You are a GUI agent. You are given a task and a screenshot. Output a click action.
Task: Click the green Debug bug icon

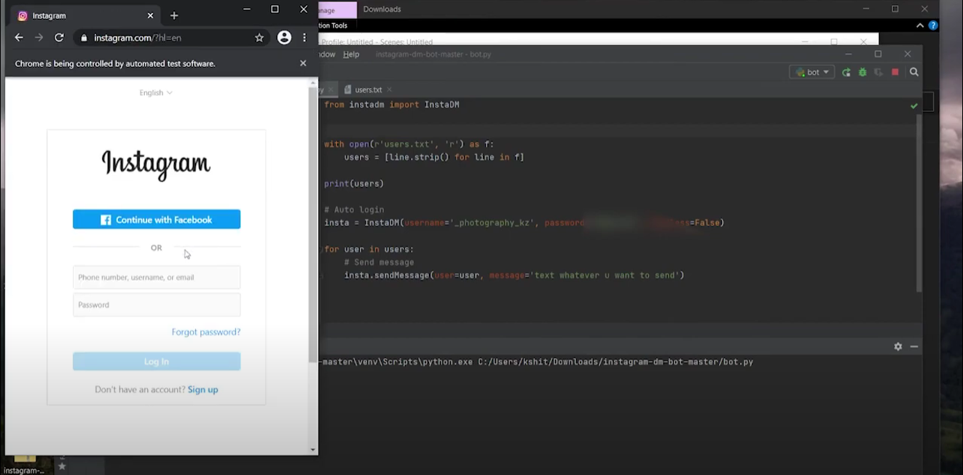862,72
